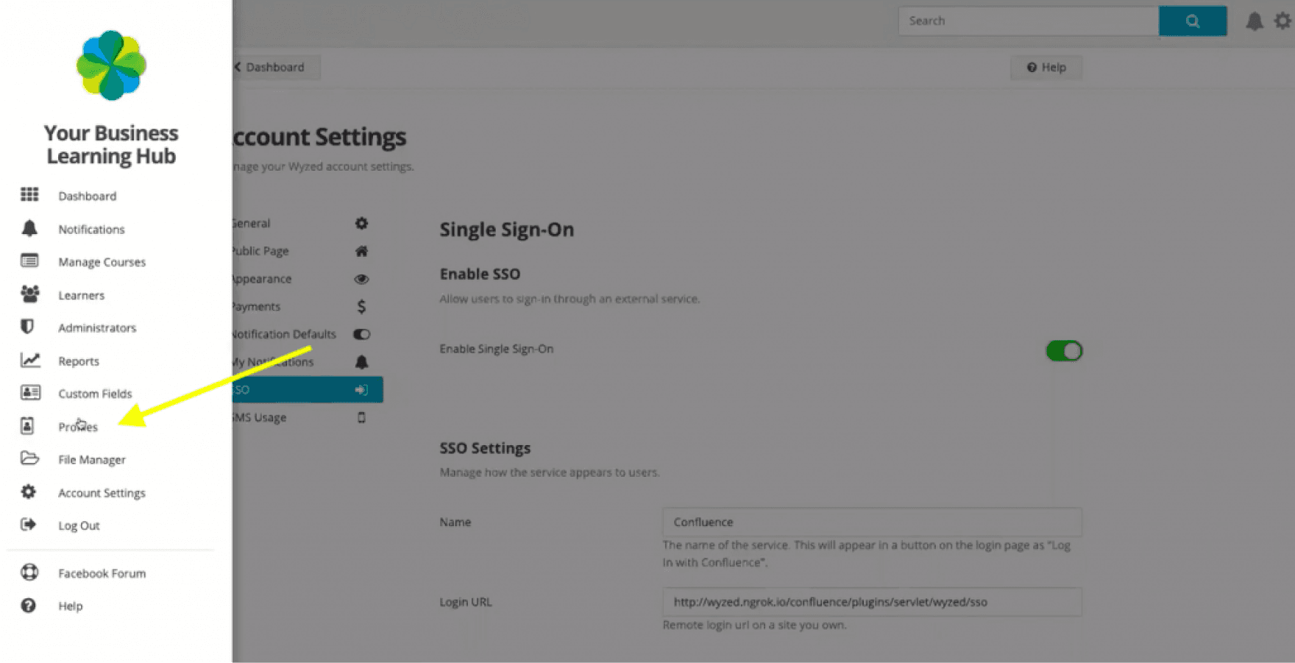Click the top bar settings gear icon
This screenshot has height=663, width=1295.
[x=1283, y=21]
